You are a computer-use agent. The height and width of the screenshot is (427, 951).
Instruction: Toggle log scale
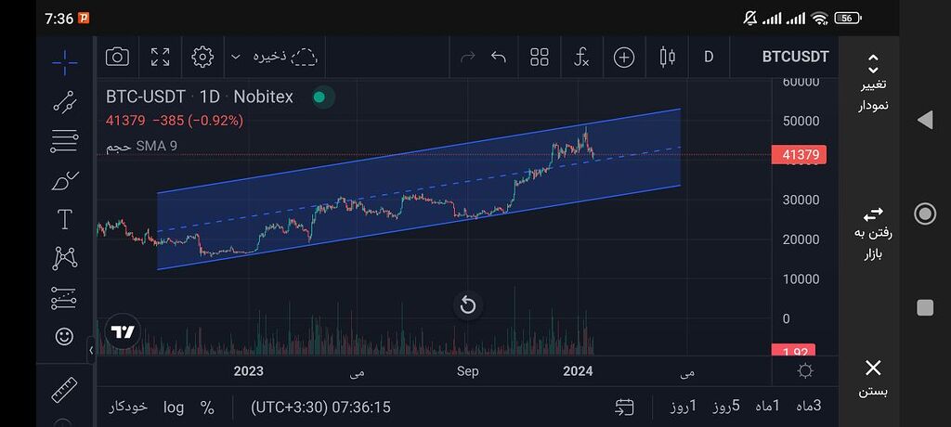(x=174, y=407)
